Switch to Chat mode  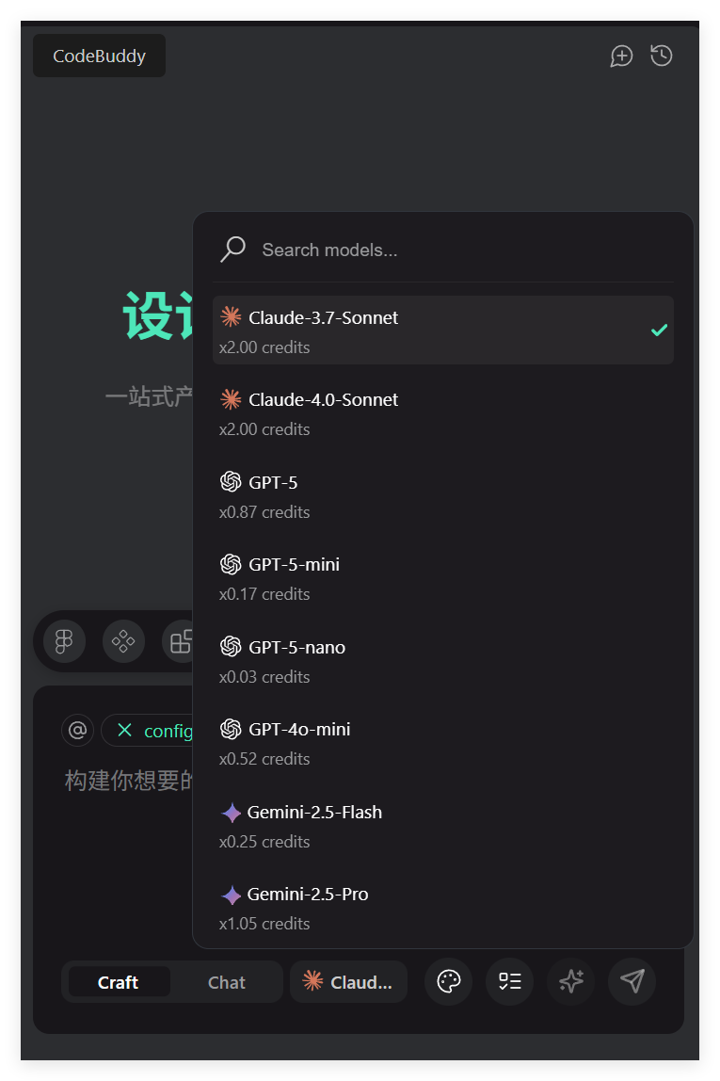pyautogui.click(x=226, y=982)
